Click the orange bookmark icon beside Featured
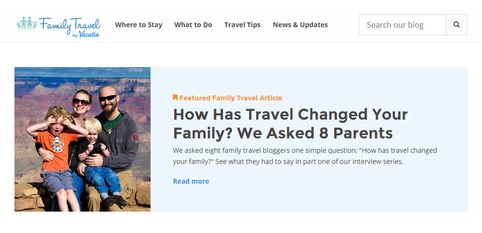This screenshot has height=233, width=482. point(175,98)
